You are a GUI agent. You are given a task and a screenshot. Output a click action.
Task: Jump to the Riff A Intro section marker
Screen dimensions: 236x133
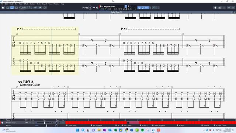(x=71, y=126)
